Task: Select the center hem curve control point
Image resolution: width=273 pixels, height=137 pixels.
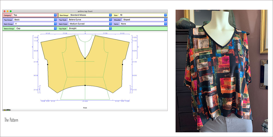Action: 85,86
